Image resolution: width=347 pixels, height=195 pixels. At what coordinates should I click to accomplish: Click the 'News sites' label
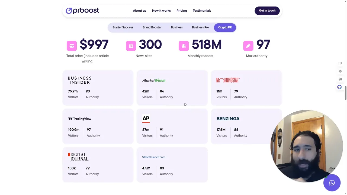pos(144,56)
